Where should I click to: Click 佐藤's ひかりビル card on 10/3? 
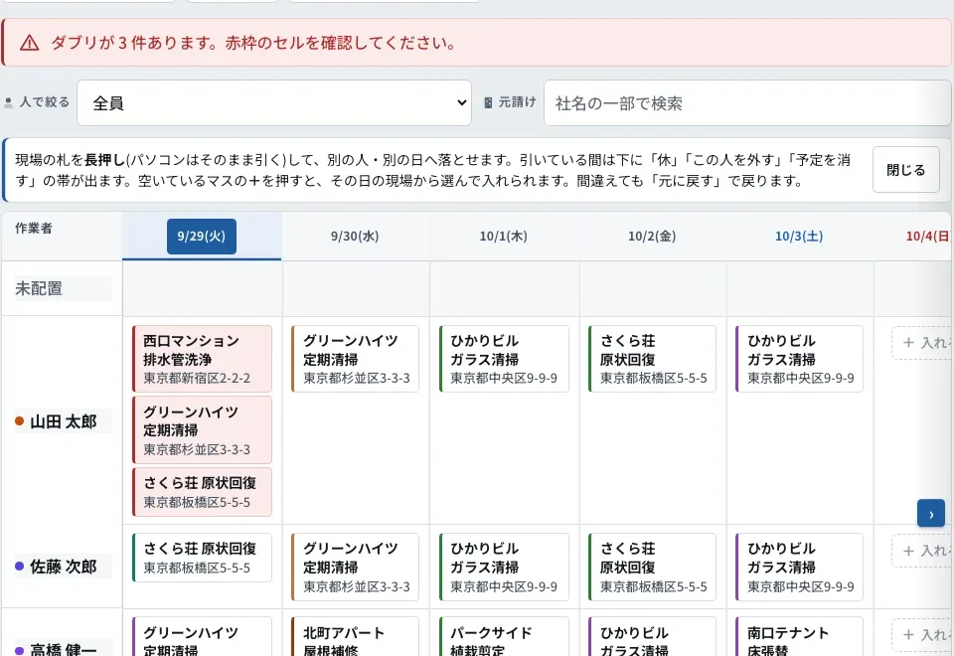pos(799,568)
